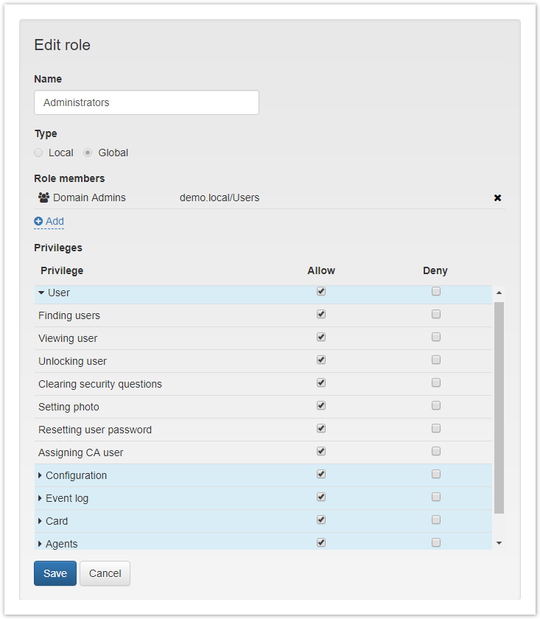Click the group icon beside Domain Admins
This screenshot has width=540, height=619.
coord(43,197)
